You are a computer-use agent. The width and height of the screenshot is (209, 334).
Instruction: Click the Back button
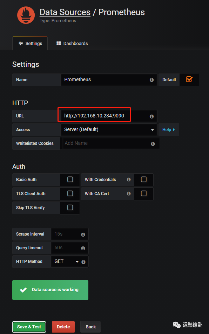(x=90, y=327)
